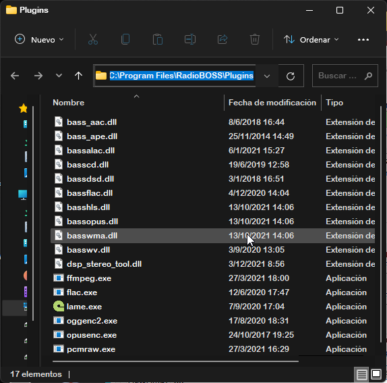This screenshot has width=387, height=383.
Task: Click the horizontal scrollbar of file list
Action: pyautogui.click(x=175, y=361)
